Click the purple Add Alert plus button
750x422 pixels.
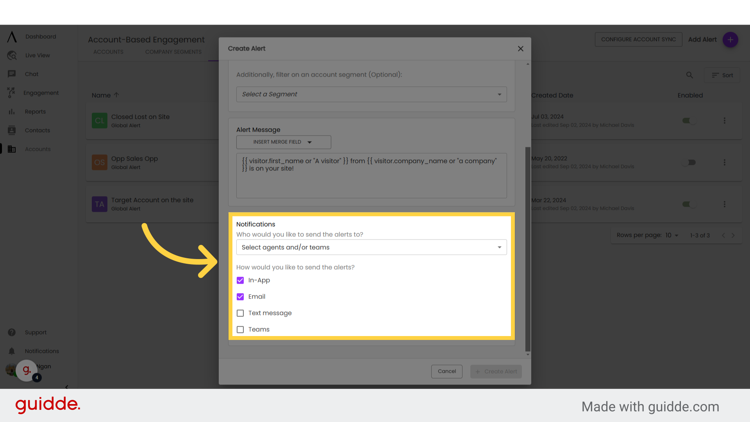pos(730,39)
